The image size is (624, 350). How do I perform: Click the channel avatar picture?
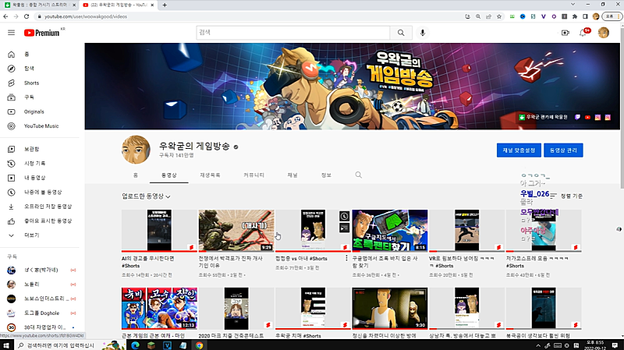click(x=136, y=150)
